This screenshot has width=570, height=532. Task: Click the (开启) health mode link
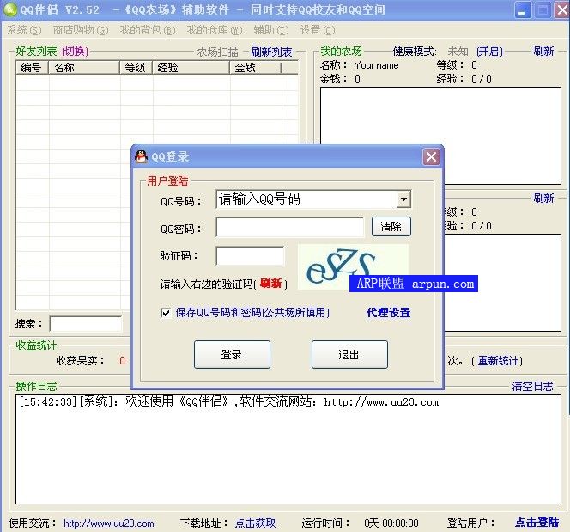tap(489, 52)
